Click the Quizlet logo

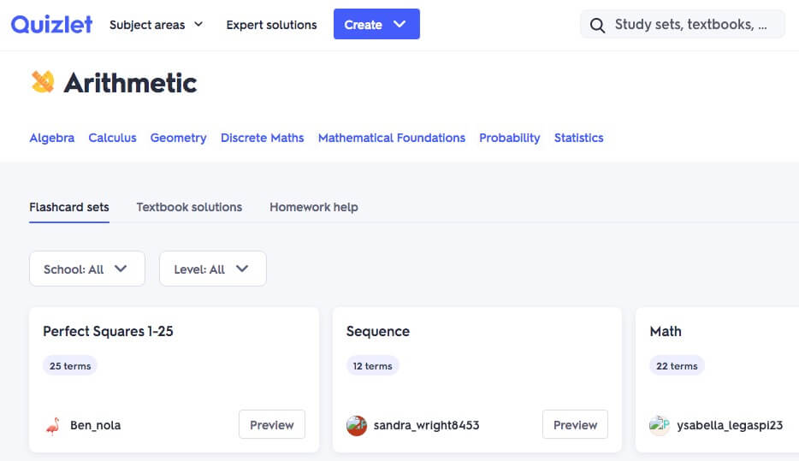[x=51, y=24]
